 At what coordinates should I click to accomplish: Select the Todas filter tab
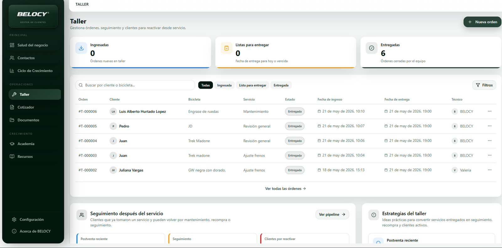(x=206, y=85)
